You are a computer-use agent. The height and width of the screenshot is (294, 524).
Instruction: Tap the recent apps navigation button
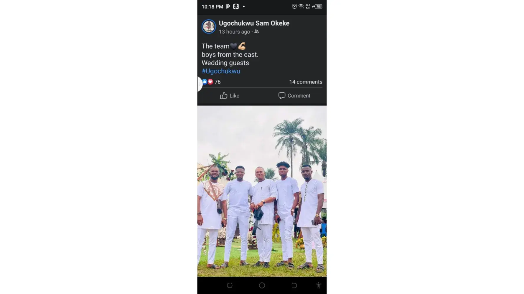point(230,285)
